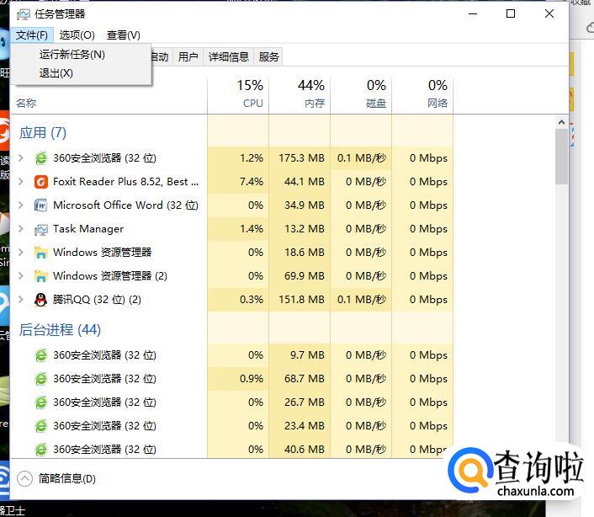Click the 任务管理器 title bar icon

(x=23, y=14)
